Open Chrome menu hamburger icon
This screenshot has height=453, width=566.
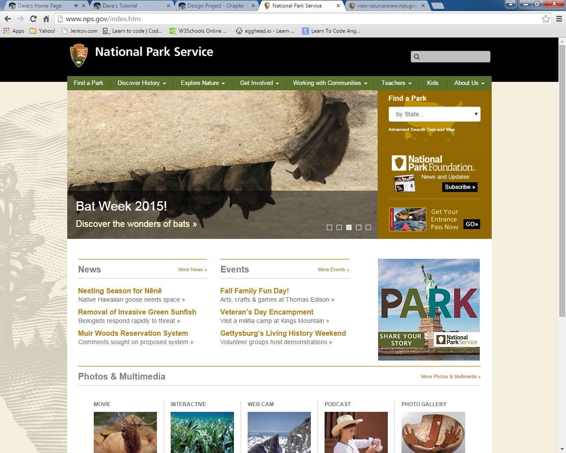[559, 19]
